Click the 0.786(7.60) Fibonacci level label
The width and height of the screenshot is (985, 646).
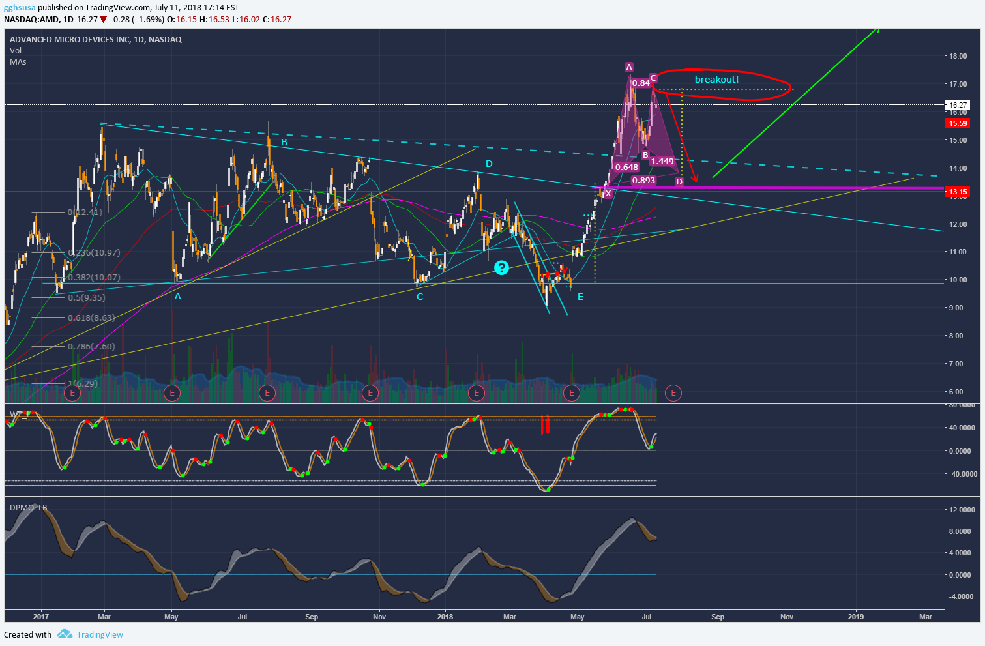(x=91, y=346)
